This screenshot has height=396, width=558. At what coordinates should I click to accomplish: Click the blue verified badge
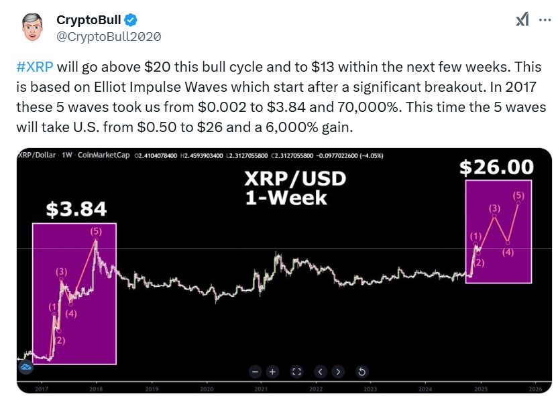click(x=131, y=20)
